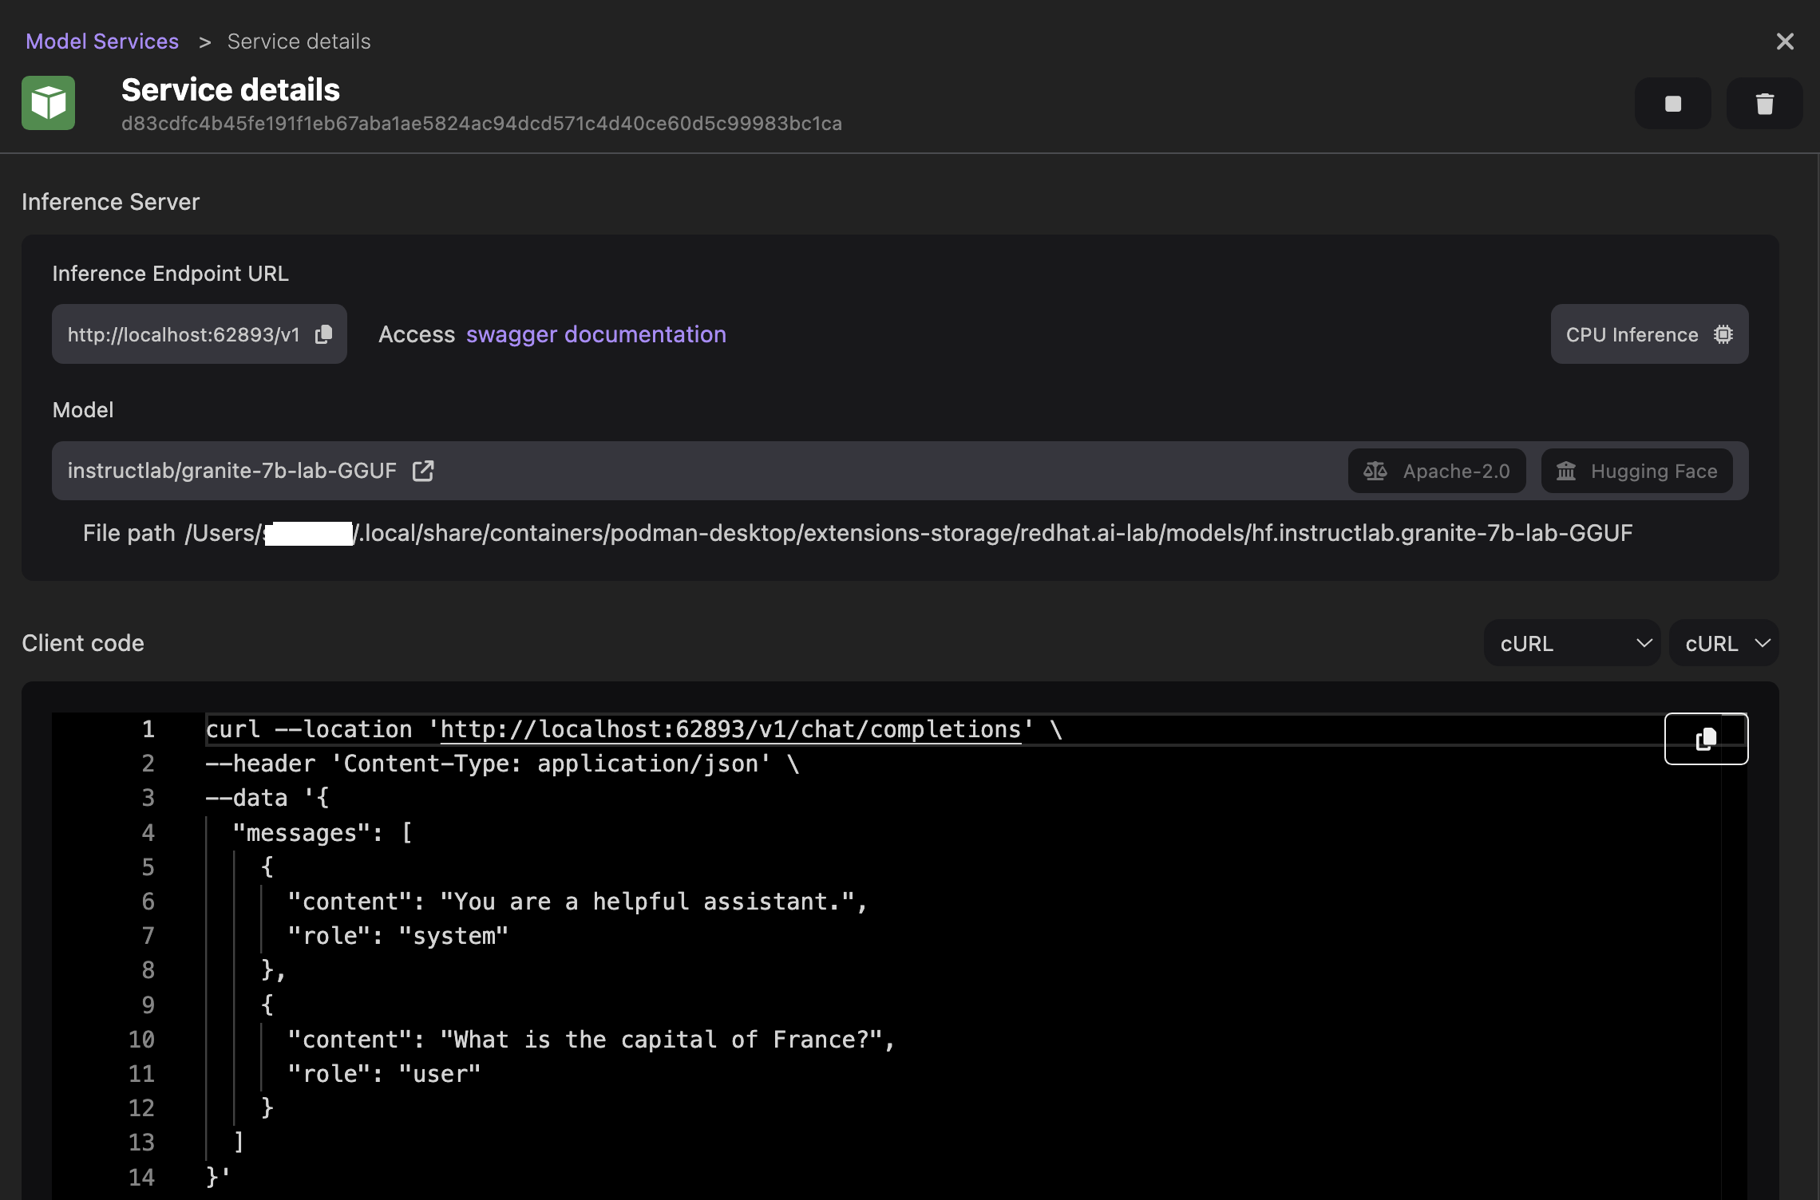Go back to Model Services breadcrumb

pyautogui.click(x=102, y=41)
